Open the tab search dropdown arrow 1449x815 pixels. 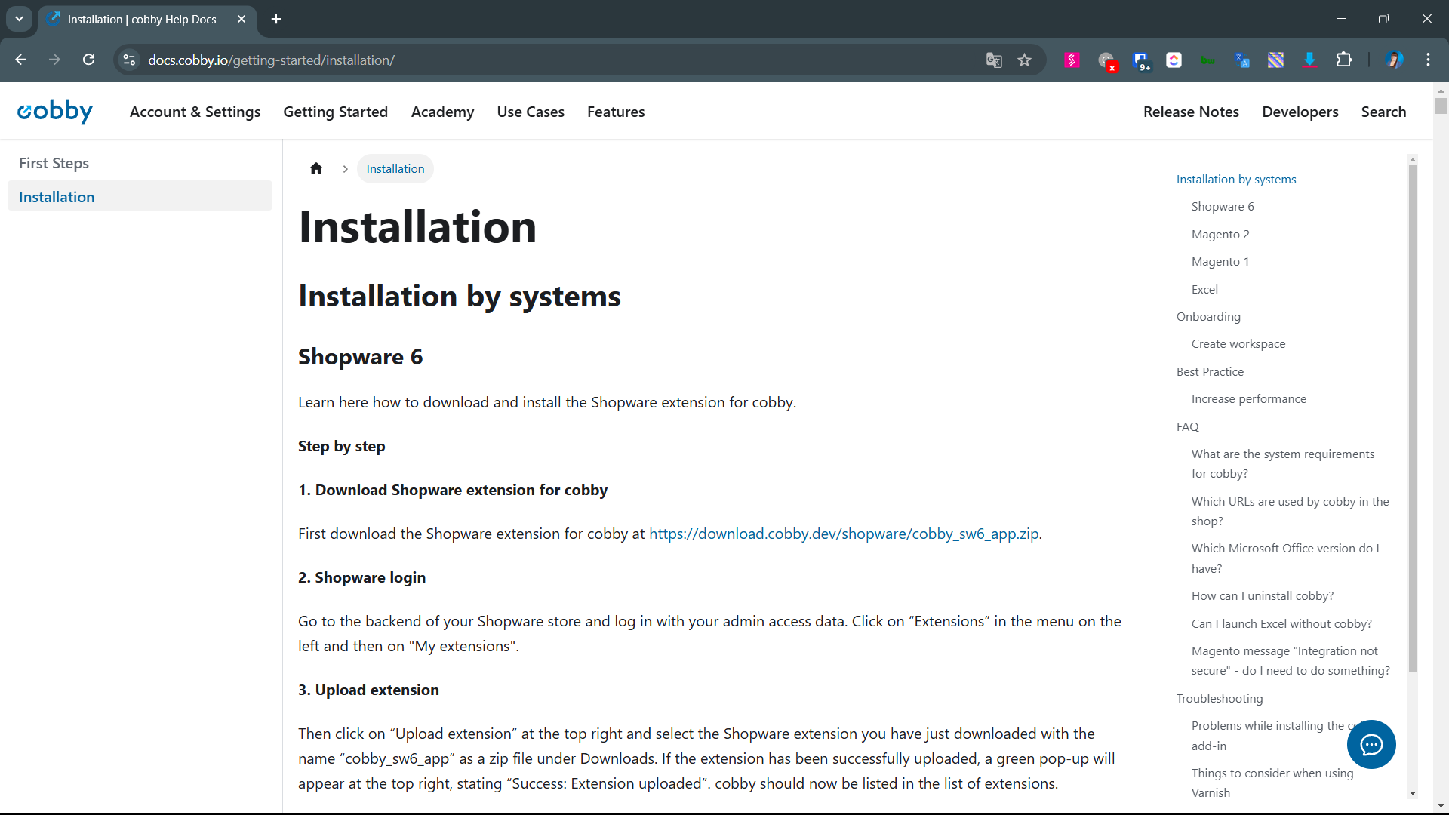click(19, 19)
